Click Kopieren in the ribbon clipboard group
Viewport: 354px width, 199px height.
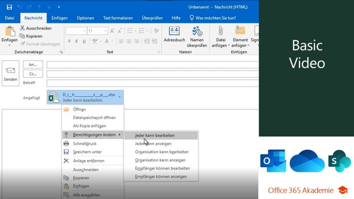click(x=31, y=36)
